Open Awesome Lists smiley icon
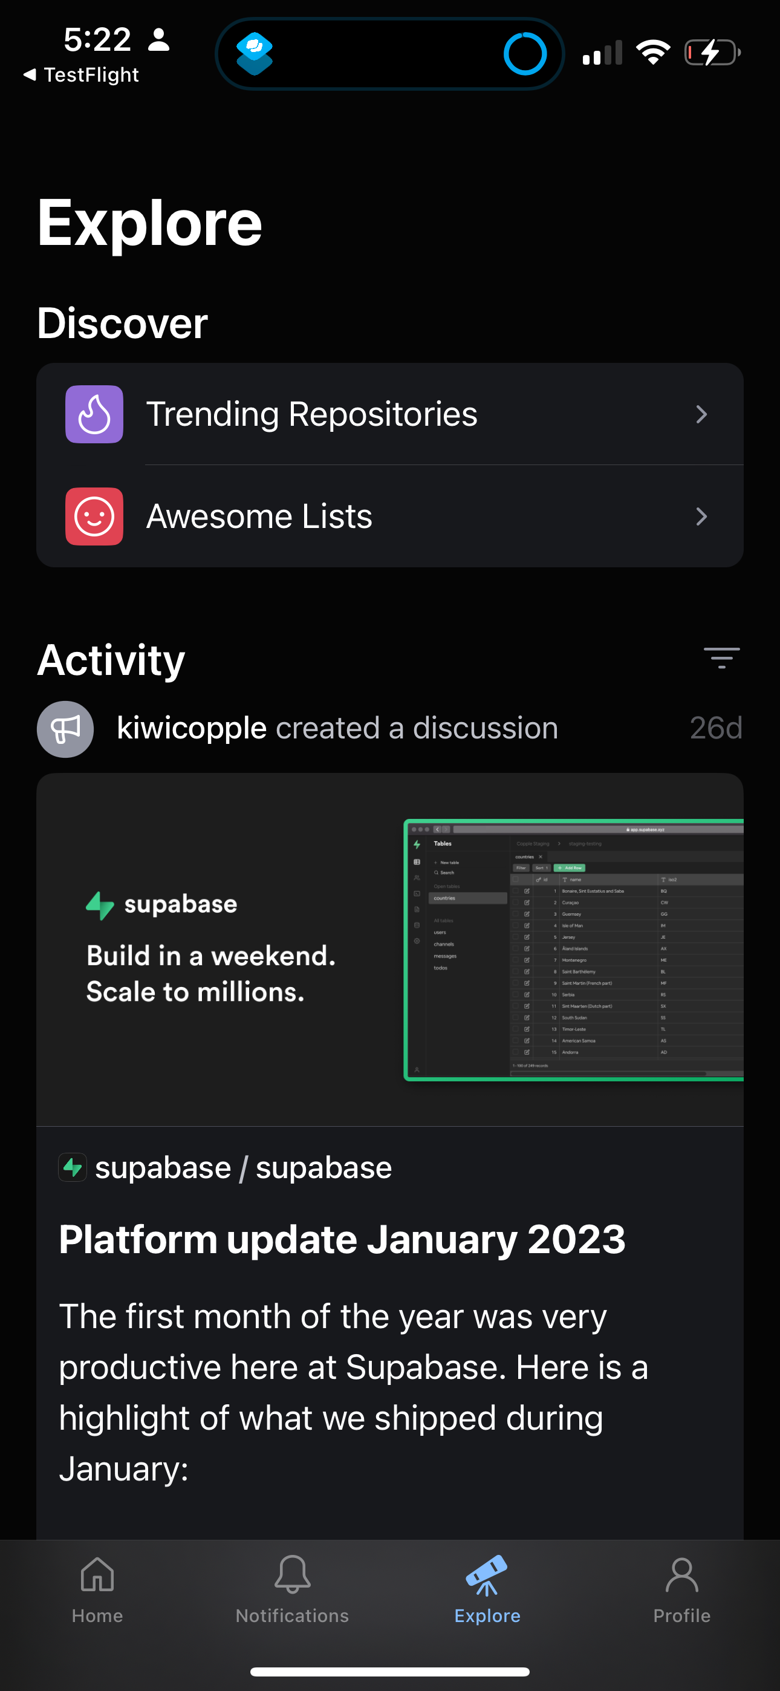This screenshot has width=780, height=1691. click(94, 516)
